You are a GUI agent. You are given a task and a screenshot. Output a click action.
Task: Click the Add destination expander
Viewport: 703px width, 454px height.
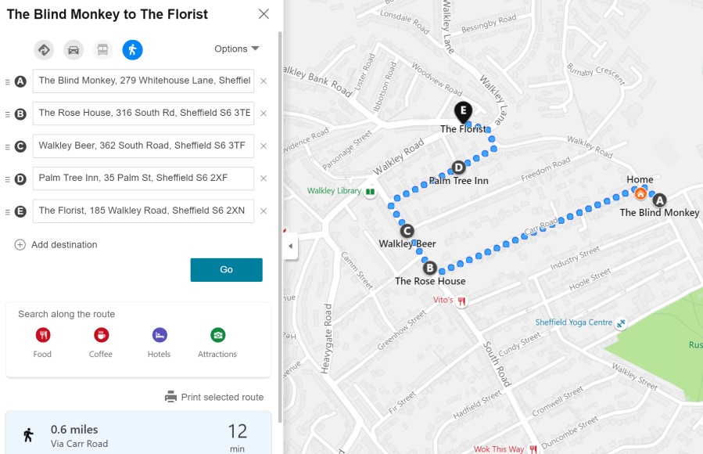tap(19, 244)
